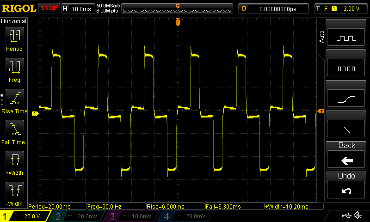Click the delay 0.00000000ps field
The image size is (370, 222).
(x=273, y=9)
